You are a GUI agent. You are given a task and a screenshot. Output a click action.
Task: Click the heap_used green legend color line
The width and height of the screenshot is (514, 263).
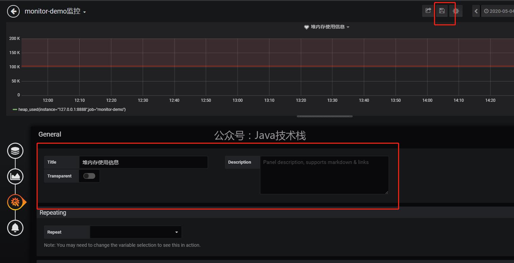coord(15,110)
